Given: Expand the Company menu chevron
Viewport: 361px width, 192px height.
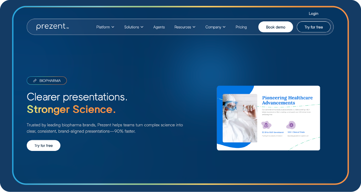Looking at the screenshot, I should click(x=224, y=27).
